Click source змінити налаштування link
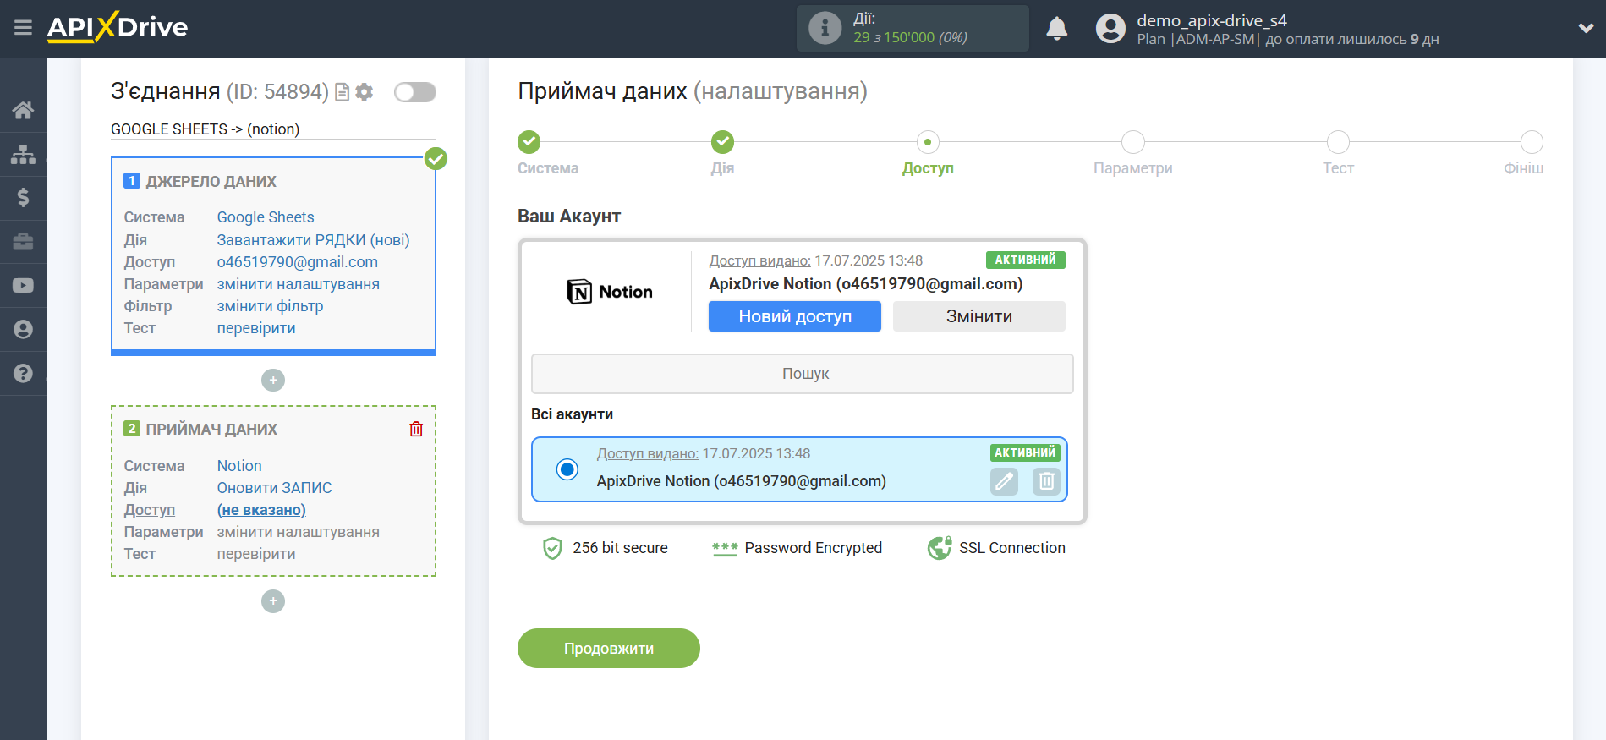 (299, 284)
